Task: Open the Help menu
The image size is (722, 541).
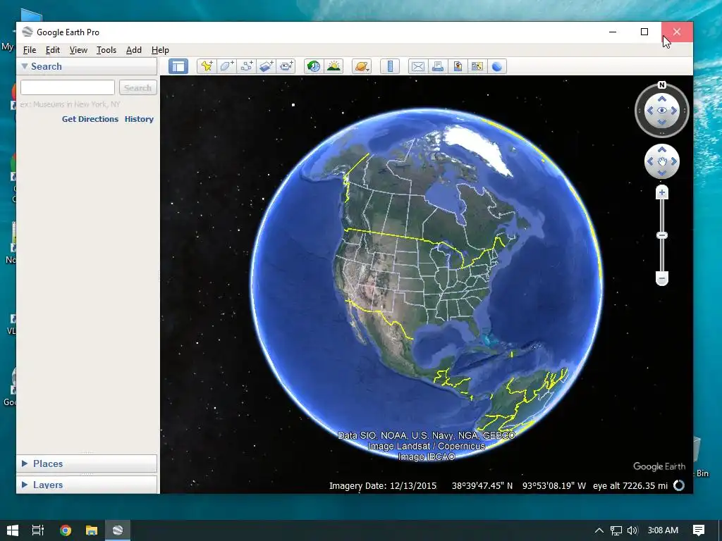Action: 160,50
